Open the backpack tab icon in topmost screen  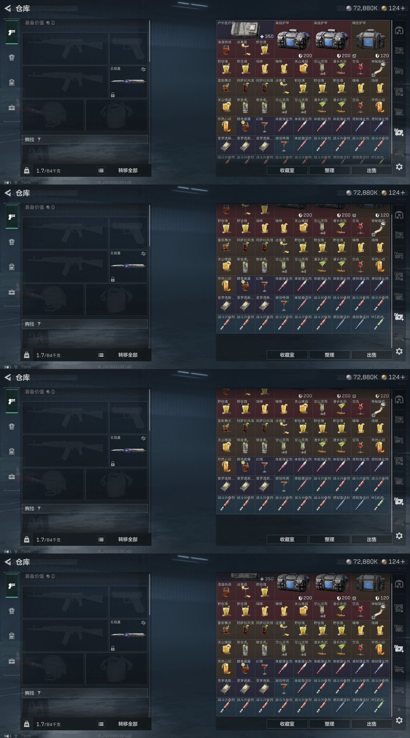(x=12, y=58)
